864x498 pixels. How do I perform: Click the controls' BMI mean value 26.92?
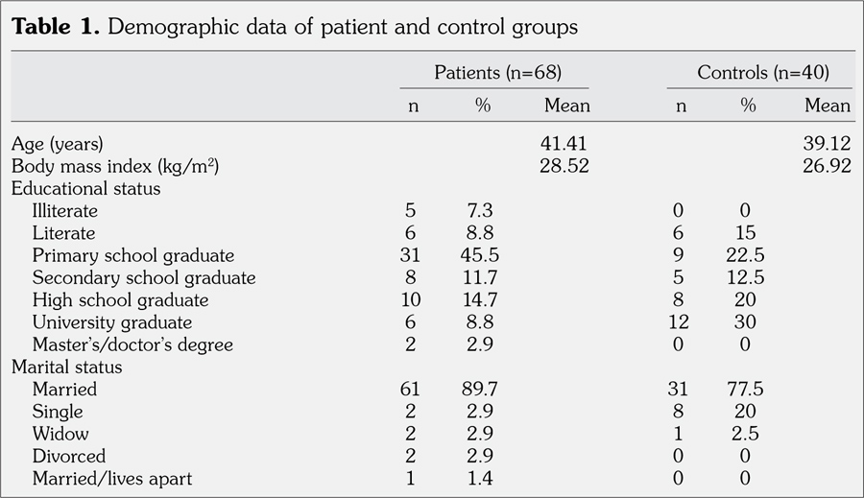click(827, 166)
